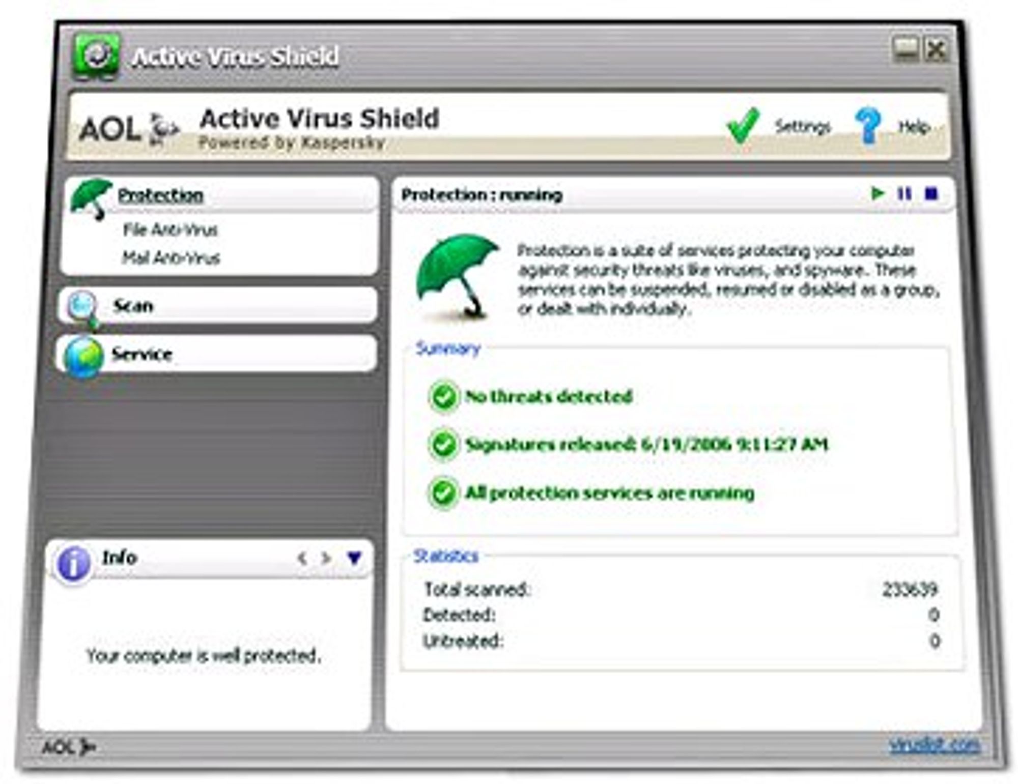Click the Signatures released date text
Viewport: 1018px width, 784px height.
coord(647,445)
